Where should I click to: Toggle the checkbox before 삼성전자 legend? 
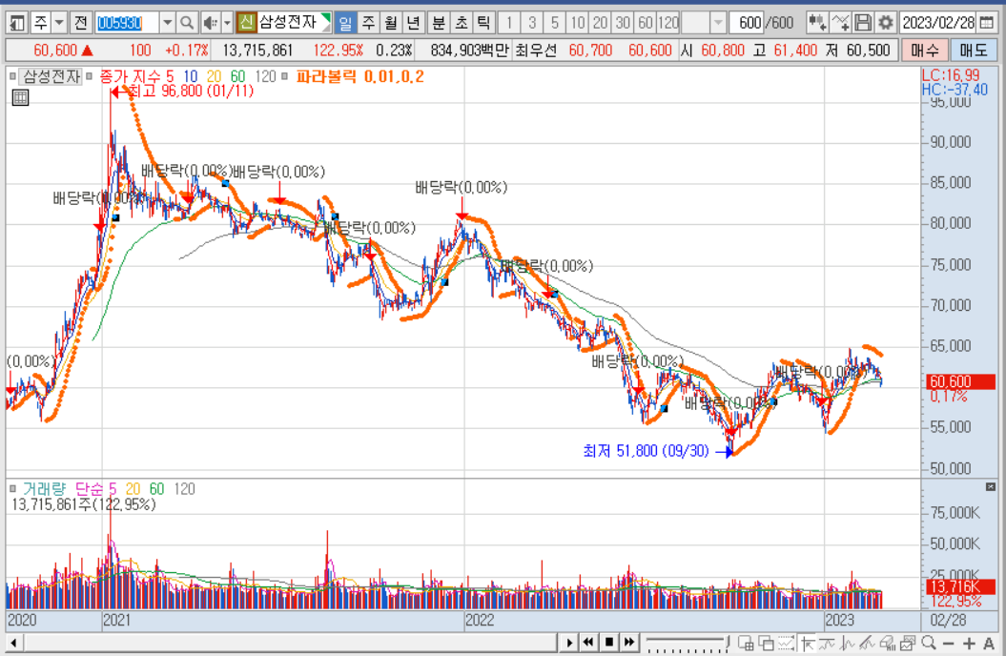pyautogui.click(x=12, y=77)
